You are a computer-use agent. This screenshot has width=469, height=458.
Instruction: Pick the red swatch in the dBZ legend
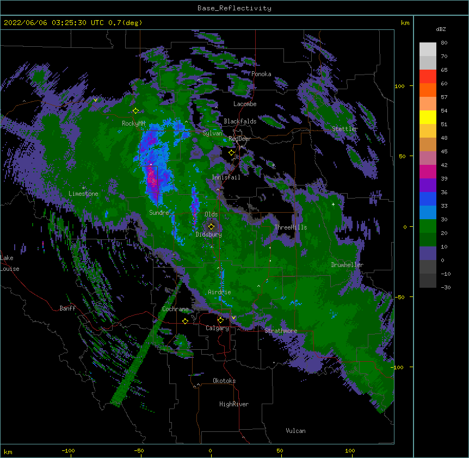[428, 77]
